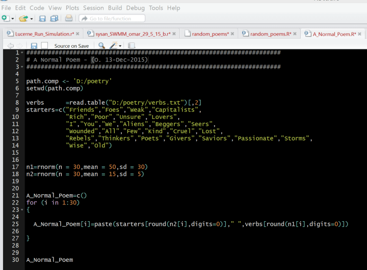
Task: Click the find/replace magnifier icon
Action: (x=101, y=45)
